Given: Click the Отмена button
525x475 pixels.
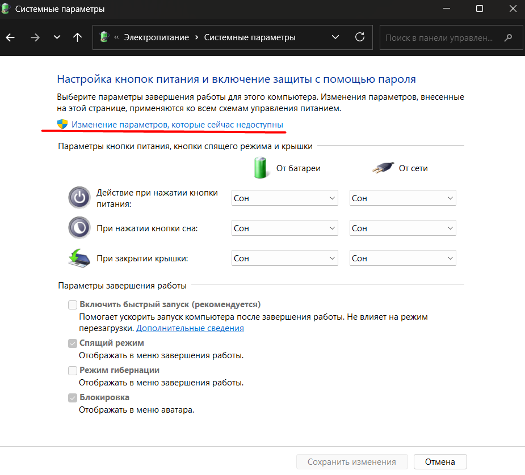Looking at the screenshot, I should [440, 461].
